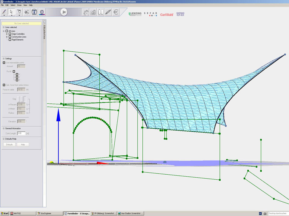Tick the Rigid Elements checkbox
289x216 pixels.
coord(10,40)
